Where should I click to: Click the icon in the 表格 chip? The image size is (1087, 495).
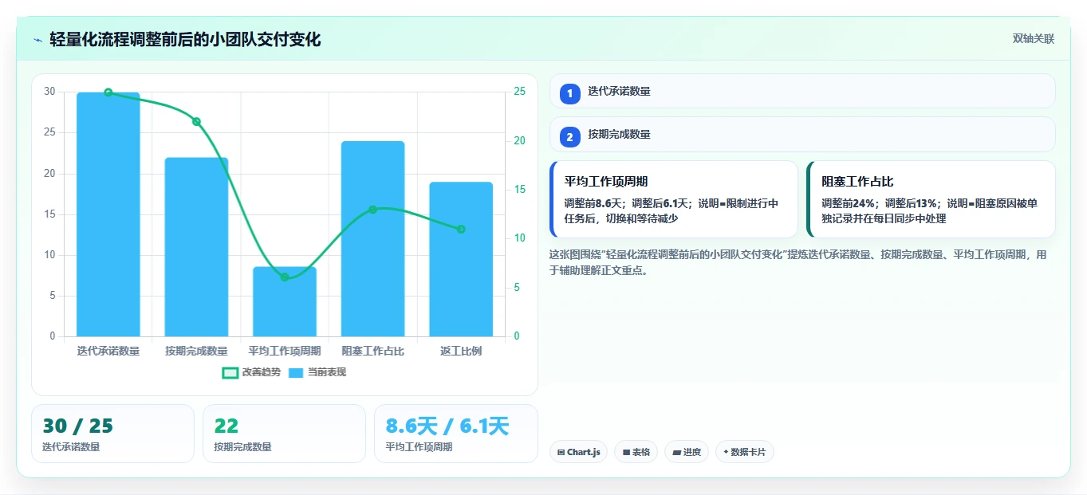[x=626, y=452]
